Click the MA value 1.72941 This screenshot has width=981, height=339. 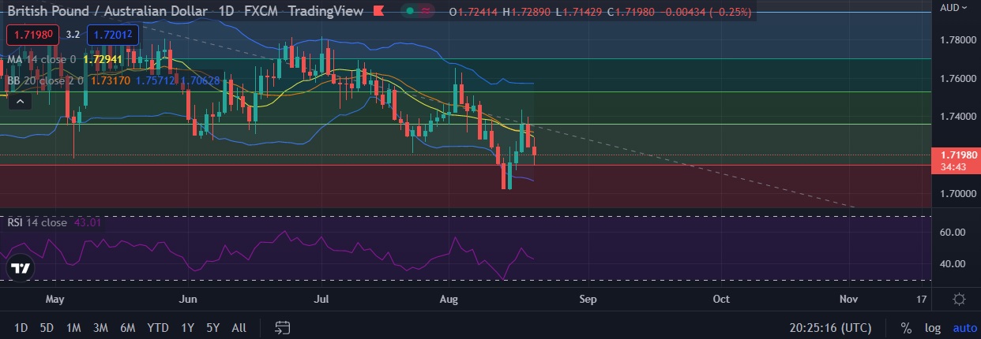point(101,59)
